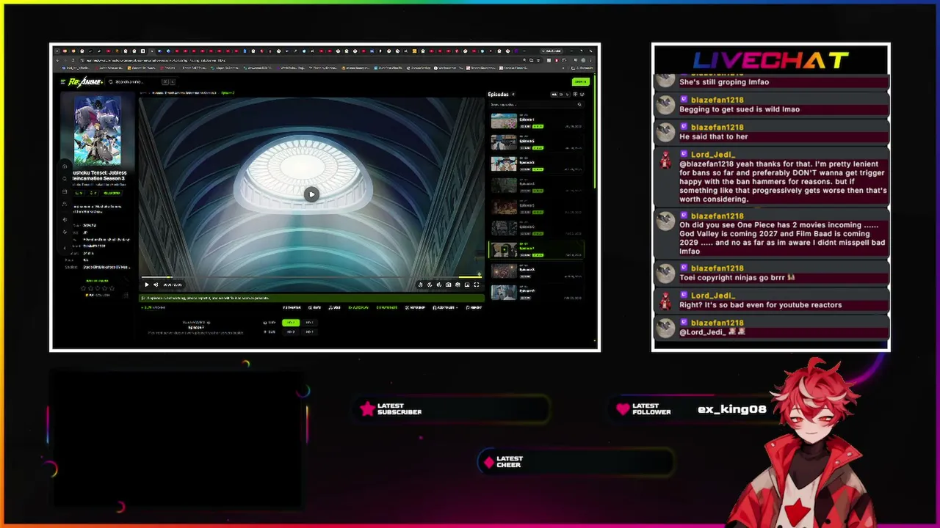Enter fullscreen using the player fullscreen icon
The image size is (940, 528).
coord(476,285)
